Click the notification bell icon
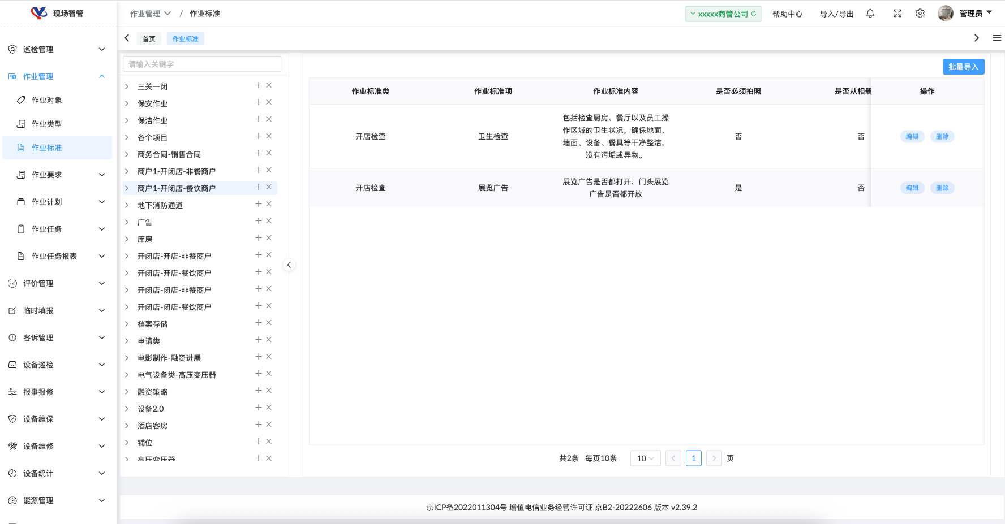Screen dimensions: 1005x524 click(x=870, y=14)
